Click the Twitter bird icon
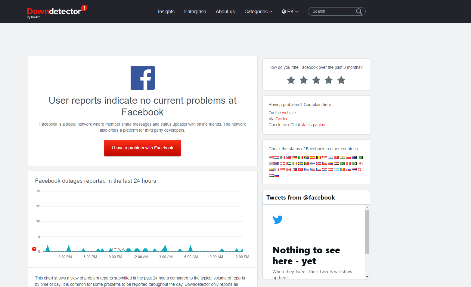This screenshot has height=287, width=471. pyautogui.click(x=278, y=220)
